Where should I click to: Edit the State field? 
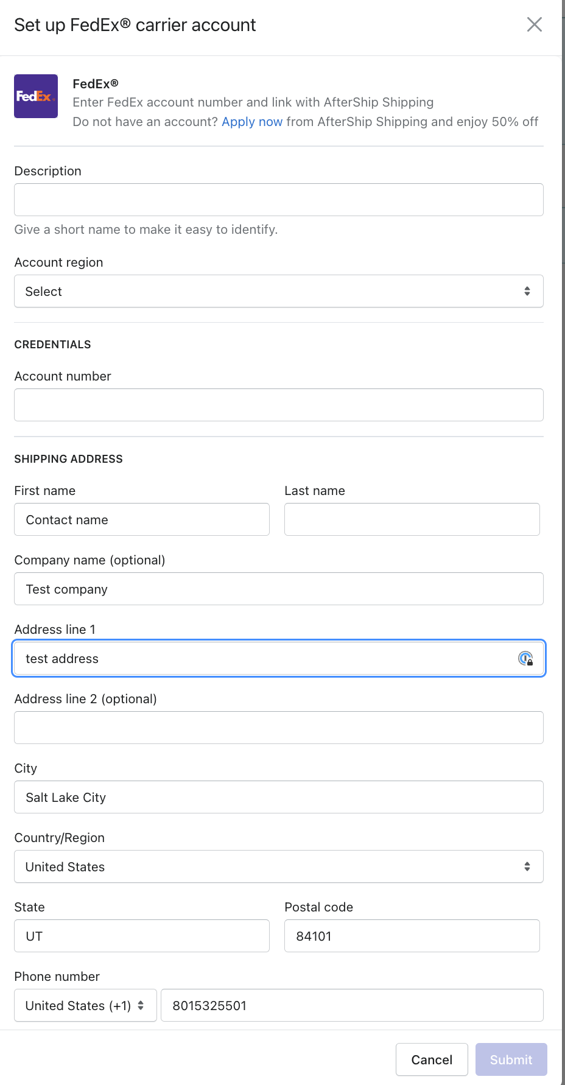pos(142,936)
